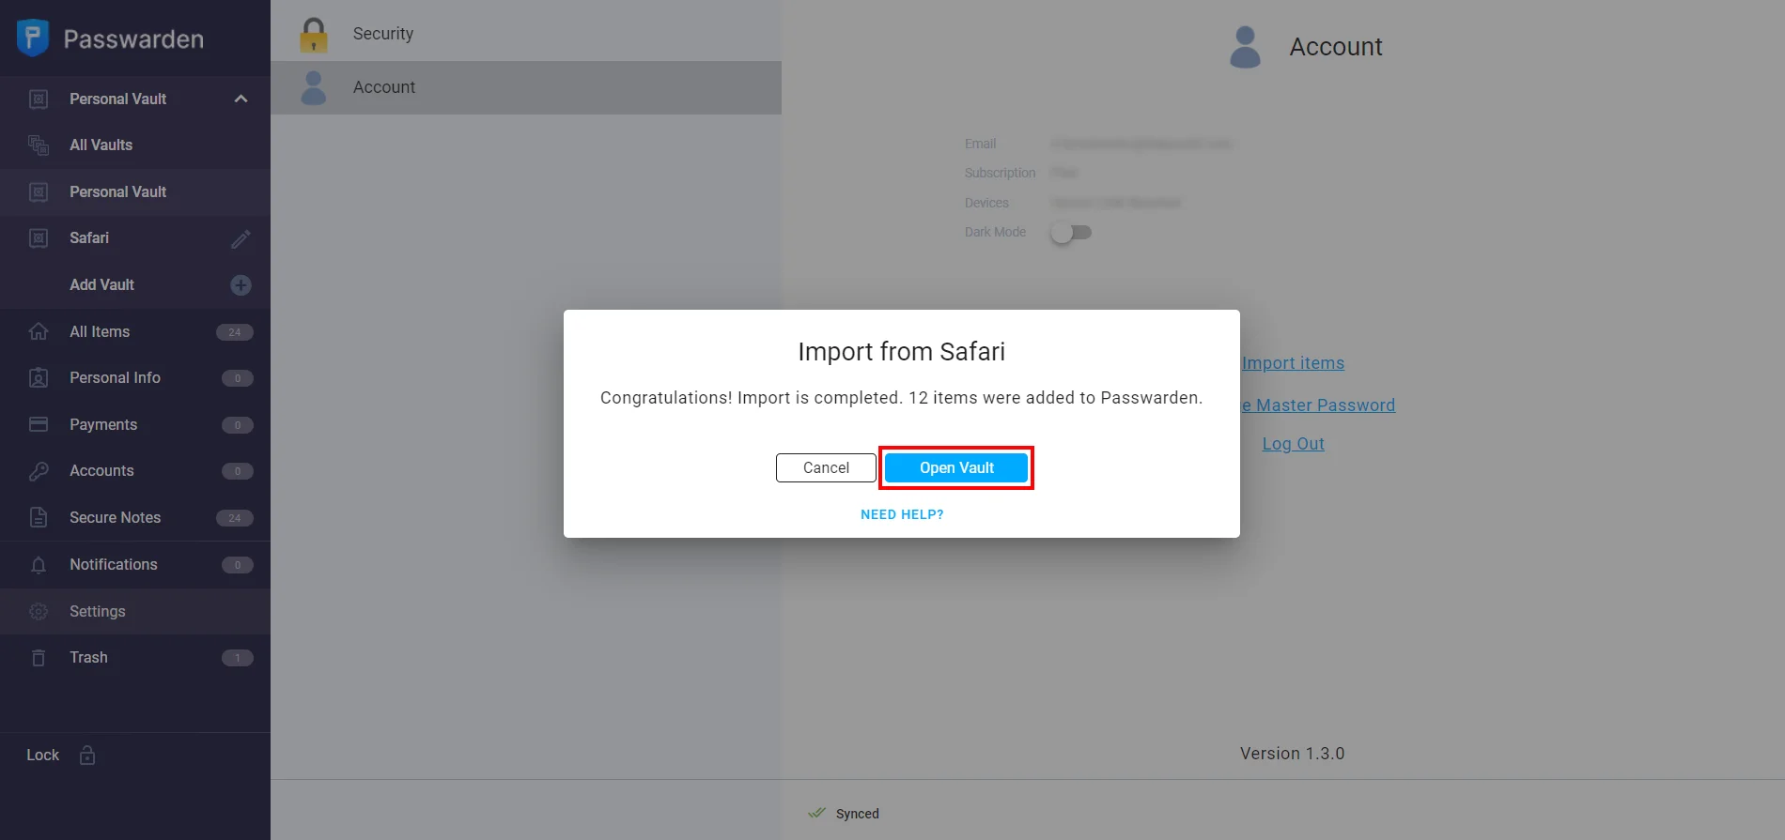Cancel the Import from Safari dialog
The height and width of the screenshot is (840, 1785).
[826, 467]
